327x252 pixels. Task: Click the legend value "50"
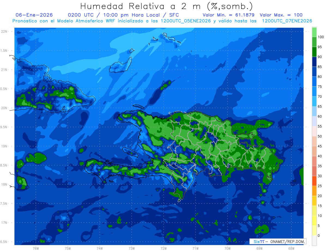click(320, 136)
